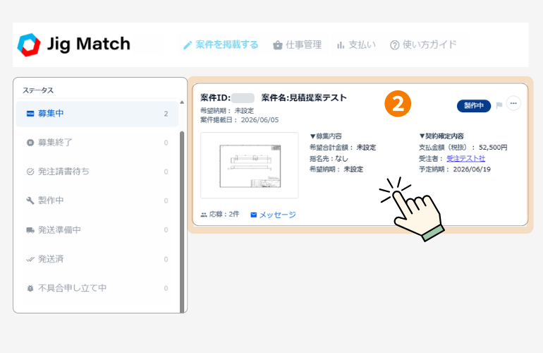Click the status panel vertical scrollbar

click(182, 222)
